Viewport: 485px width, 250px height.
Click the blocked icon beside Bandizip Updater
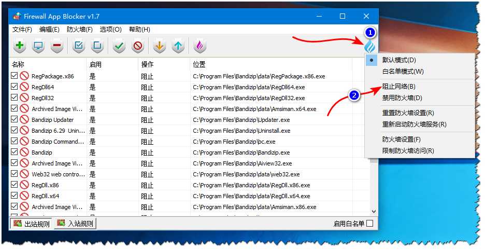coord(24,120)
